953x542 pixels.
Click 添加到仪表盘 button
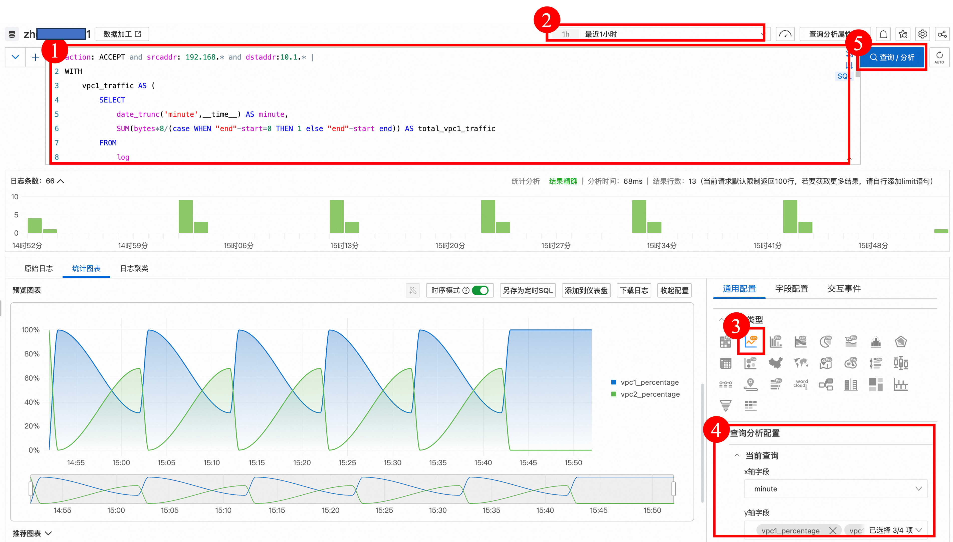(586, 290)
